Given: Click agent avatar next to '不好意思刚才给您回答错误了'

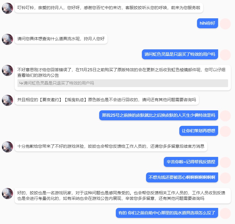Looking at the screenshot, I should pos(7,70).
